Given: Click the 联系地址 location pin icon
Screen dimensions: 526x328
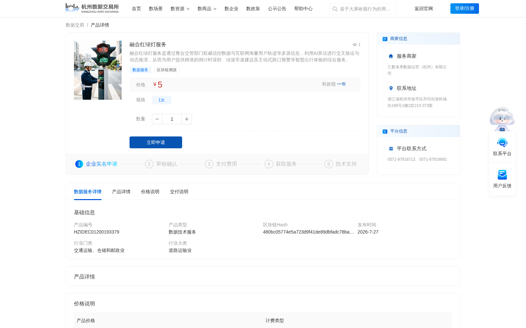Looking at the screenshot, I should (x=391, y=88).
